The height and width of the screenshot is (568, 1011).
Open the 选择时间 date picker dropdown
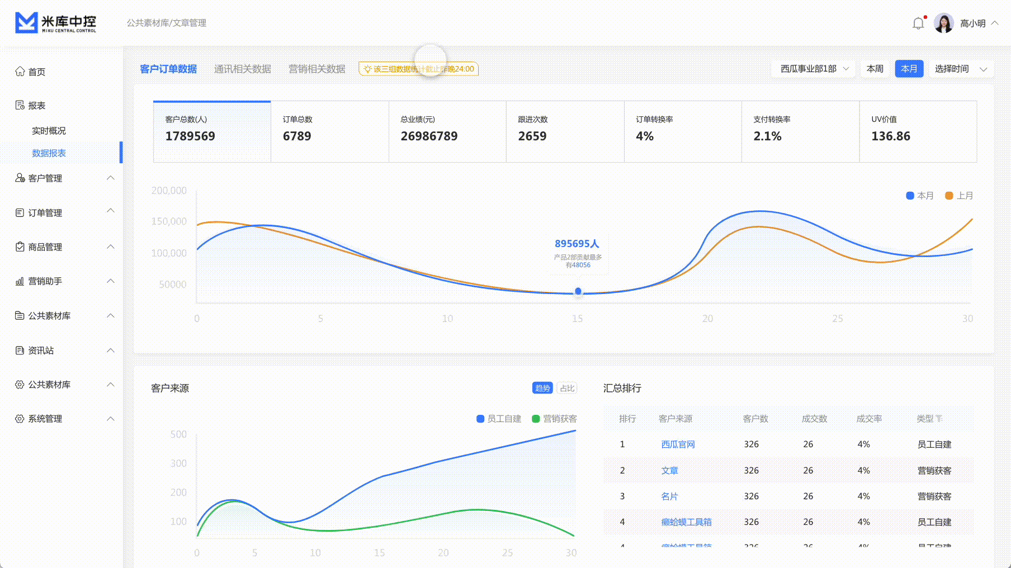[961, 69]
